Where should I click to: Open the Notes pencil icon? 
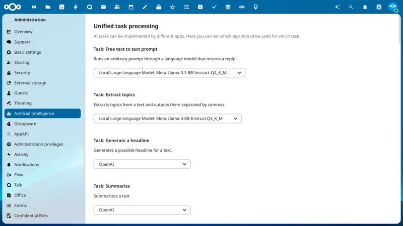(x=145, y=7)
